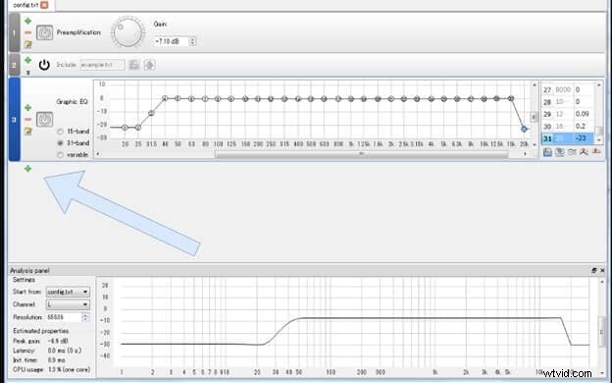
Task: Click the export response icon
Action: (x=559, y=152)
